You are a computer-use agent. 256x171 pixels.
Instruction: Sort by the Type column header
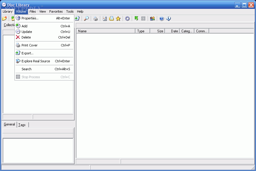point(142,31)
